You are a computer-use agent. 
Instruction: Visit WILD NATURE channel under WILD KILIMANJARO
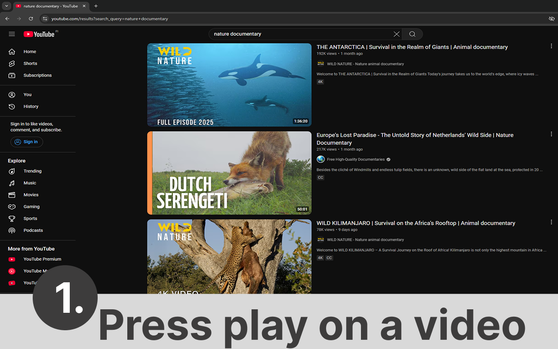click(x=365, y=240)
